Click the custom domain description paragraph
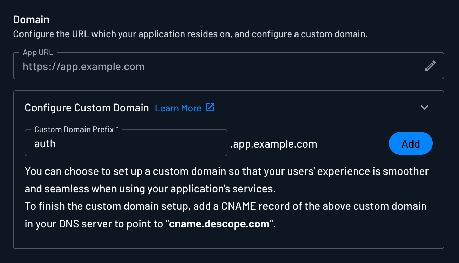The width and height of the screenshot is (459, 263). click(x=226, y=180)
